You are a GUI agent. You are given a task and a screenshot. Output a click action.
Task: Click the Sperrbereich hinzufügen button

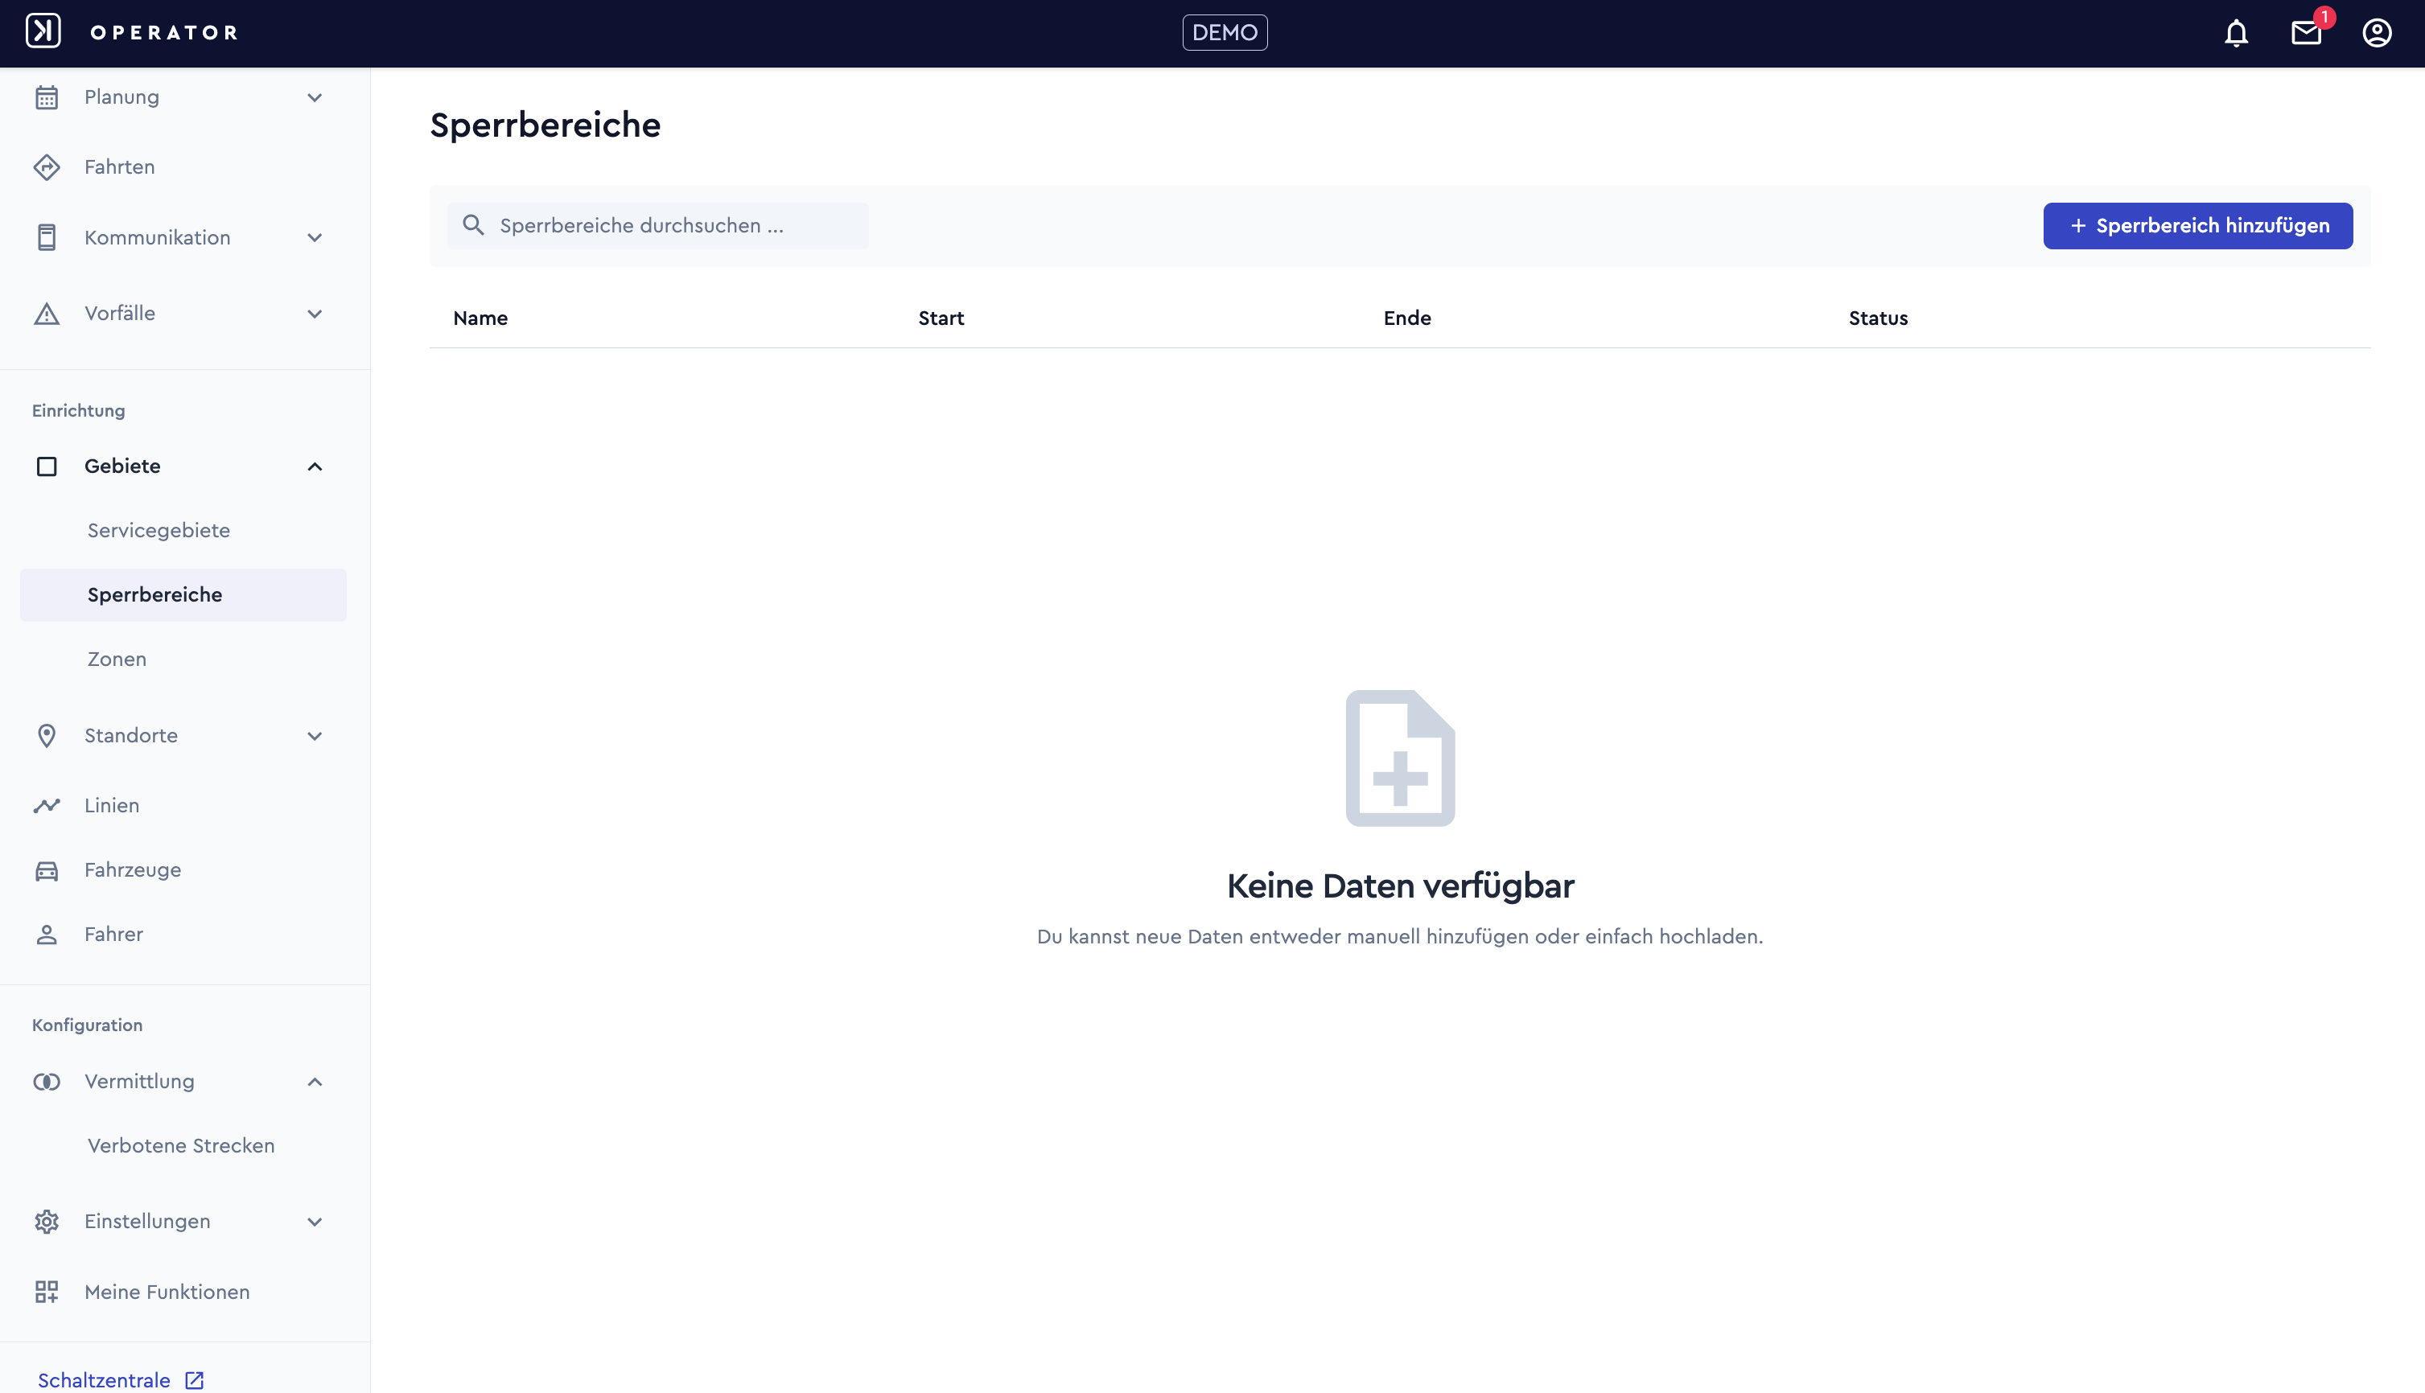click(x=2197, y=226)
